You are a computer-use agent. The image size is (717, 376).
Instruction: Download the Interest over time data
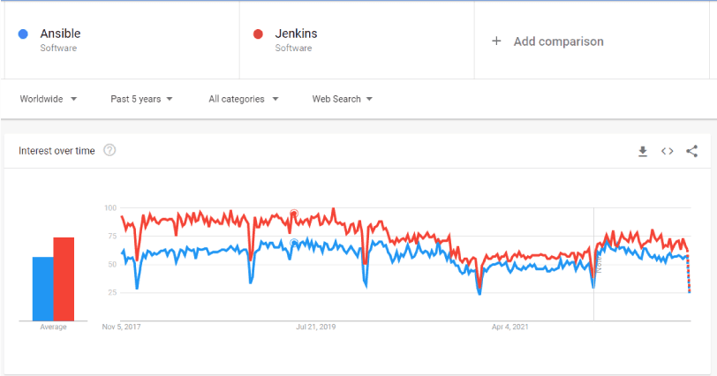(643, 151)
